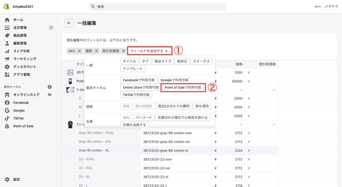Click the Google channel icon
This screenshot has width=342, height=187.
[x=7, y=111]
